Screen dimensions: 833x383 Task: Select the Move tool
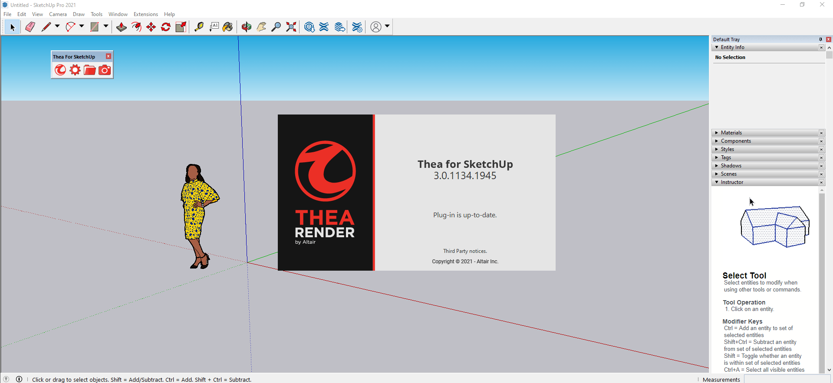tap(151, 27)
